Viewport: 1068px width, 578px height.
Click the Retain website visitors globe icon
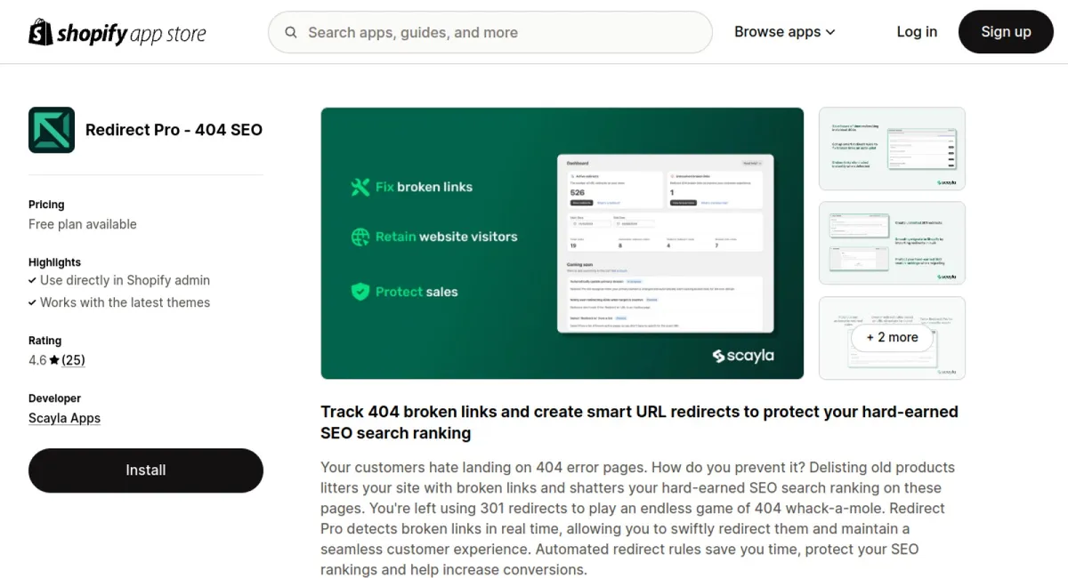point(360,237)
